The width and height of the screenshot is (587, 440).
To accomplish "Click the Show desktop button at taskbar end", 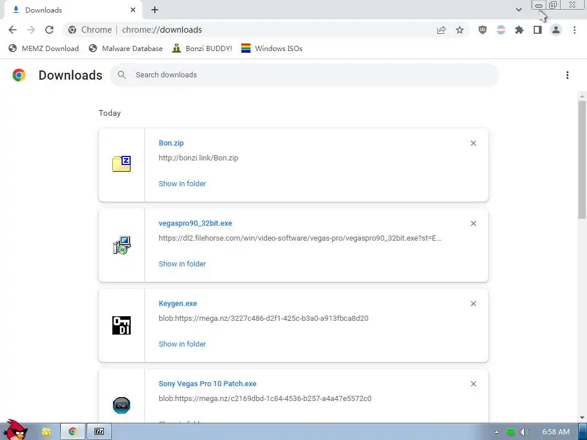I will [583, 432].
